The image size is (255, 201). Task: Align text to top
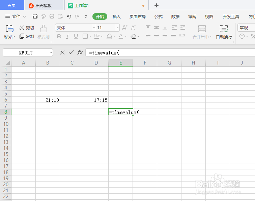(148, 28)
